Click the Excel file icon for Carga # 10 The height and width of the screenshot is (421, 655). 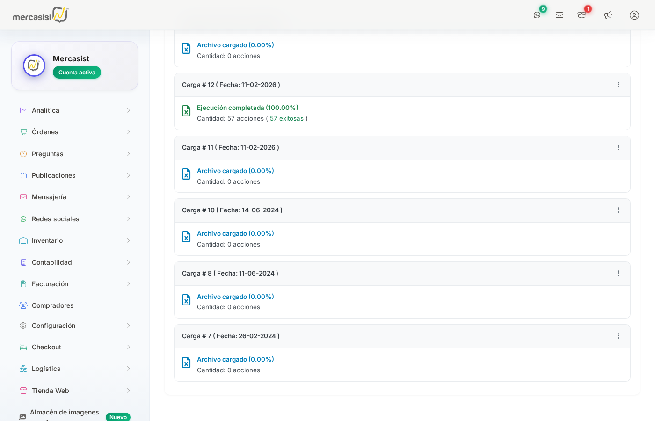pos(186,237)
